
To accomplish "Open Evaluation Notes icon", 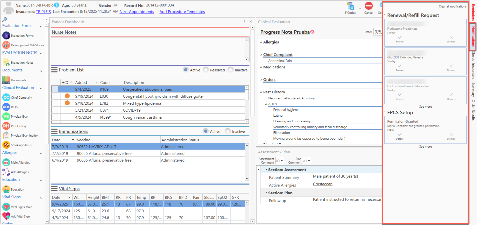I will point(6,62).
